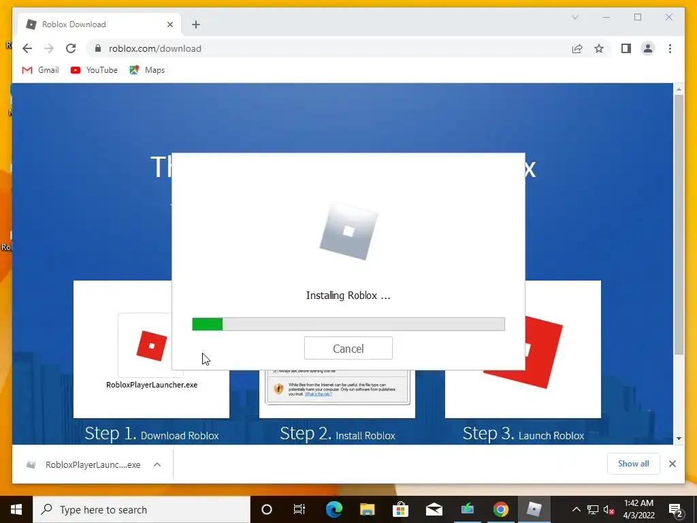697x523 pixels.
Task: Expand options for downloaded file
Action: pos(157,464)
